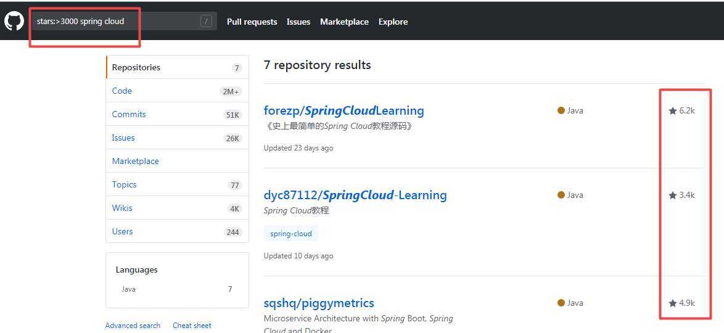The image size is (724, 333).
Task: View the 6.2k star count for forezp repository
Action: tap(681, 111)
